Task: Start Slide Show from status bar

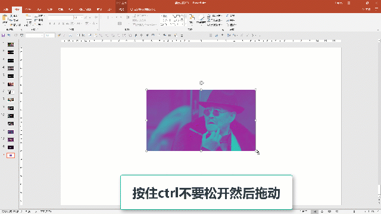Action: tap(337, 212)
